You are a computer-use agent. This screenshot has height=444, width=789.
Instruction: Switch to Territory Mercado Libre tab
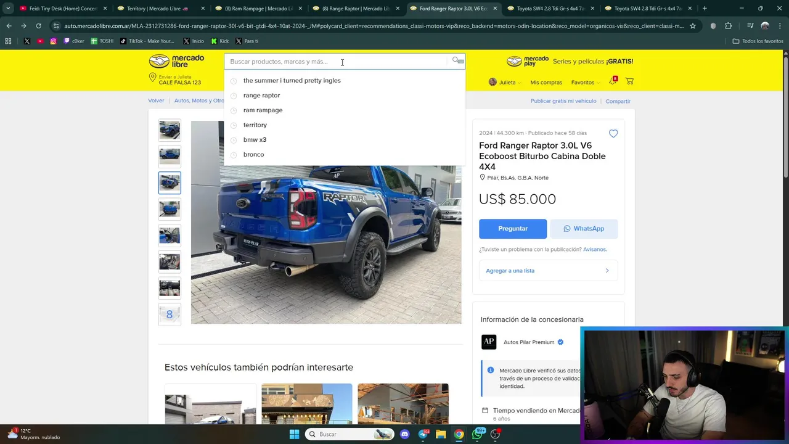click(161, 9)
